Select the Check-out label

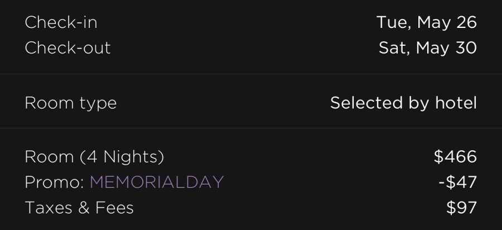click(x=67, y=47)
